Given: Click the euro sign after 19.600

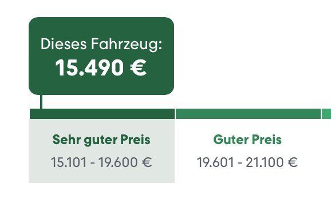Looking at the screenshot, I should coord(147,162).
